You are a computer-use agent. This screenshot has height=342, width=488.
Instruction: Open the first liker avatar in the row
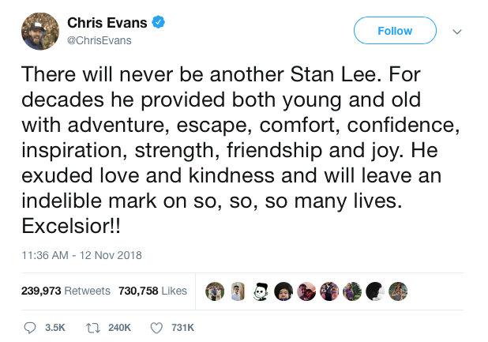tap(215, 291)
